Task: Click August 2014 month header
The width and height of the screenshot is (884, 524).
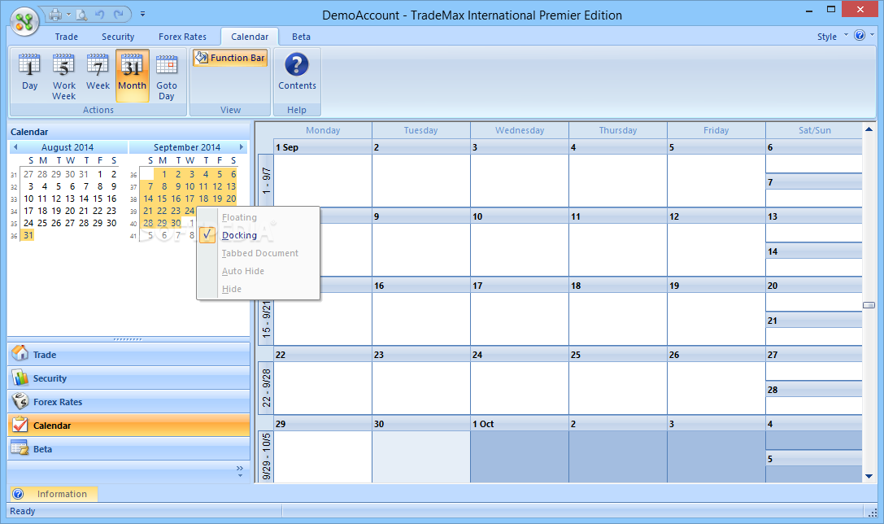Action: [67, 147]
